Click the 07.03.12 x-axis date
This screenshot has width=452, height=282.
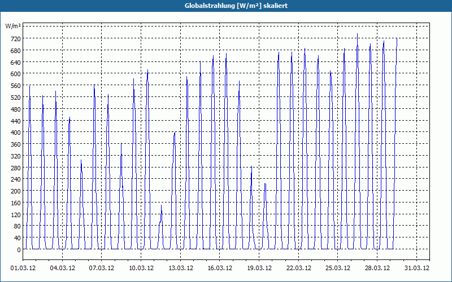point(102,268)
